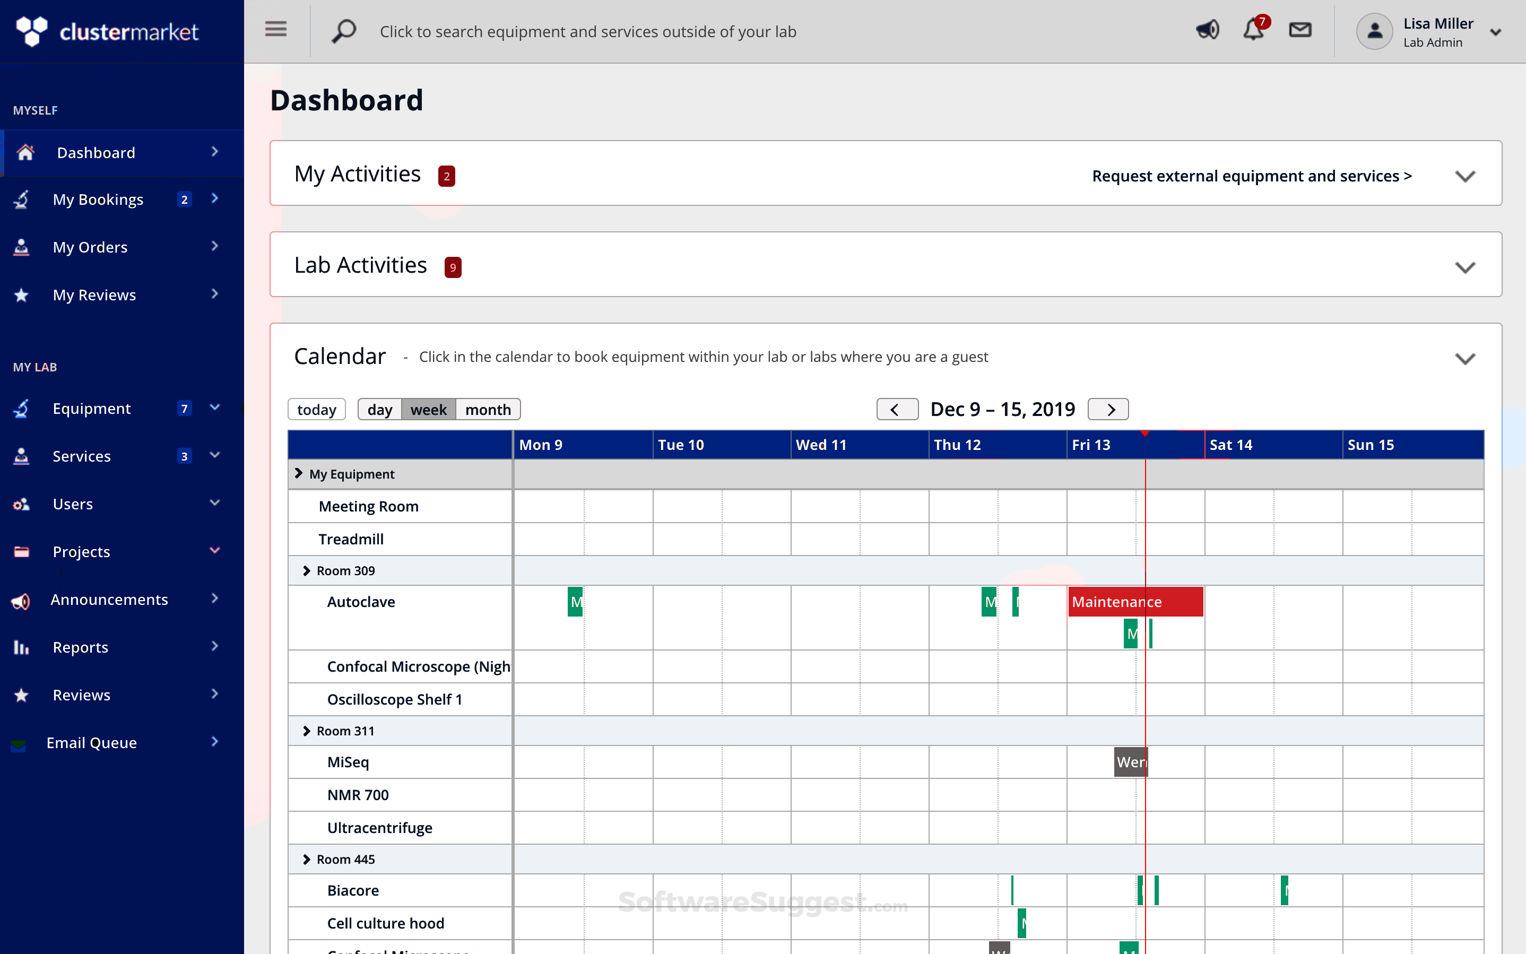Switch calendar to month view

(488, 410)
